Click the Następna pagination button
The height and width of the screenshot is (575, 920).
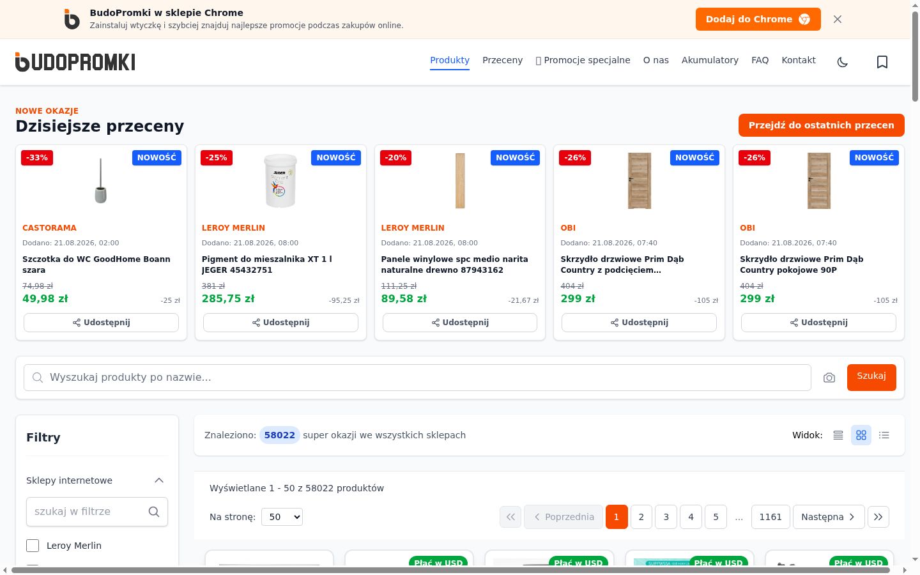[829, 517]
